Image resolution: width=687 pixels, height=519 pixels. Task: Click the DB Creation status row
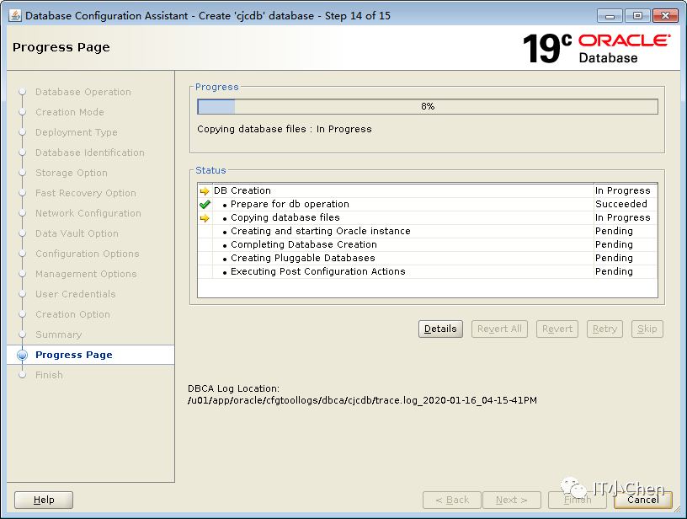(x=428, y=190)
